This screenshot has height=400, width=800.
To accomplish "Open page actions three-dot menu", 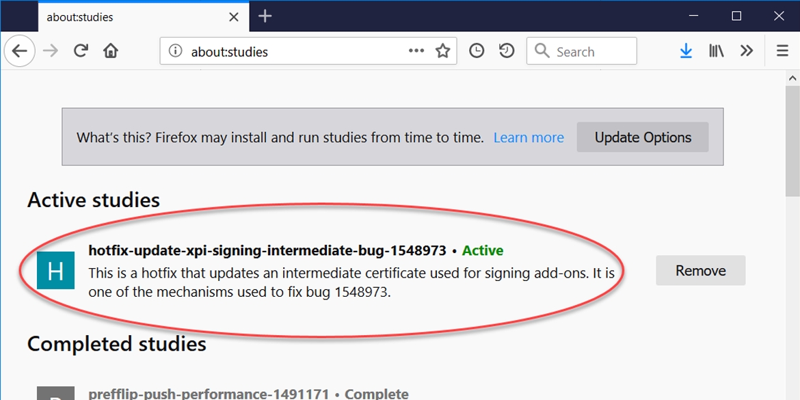I will pyautogui.click(x=416, y=51).
